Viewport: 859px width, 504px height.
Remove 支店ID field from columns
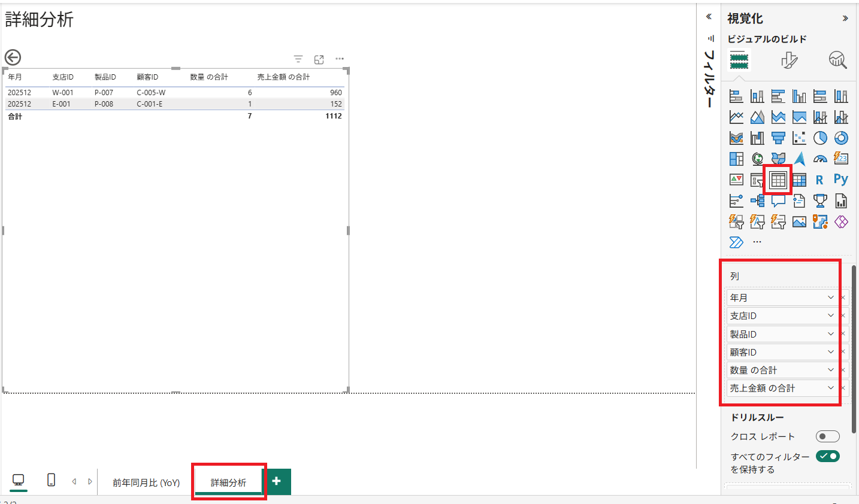click(x=843, y=316)
